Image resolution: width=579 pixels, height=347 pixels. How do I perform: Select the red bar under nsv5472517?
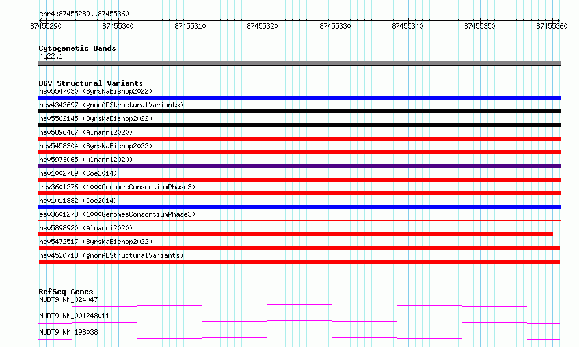299,248
